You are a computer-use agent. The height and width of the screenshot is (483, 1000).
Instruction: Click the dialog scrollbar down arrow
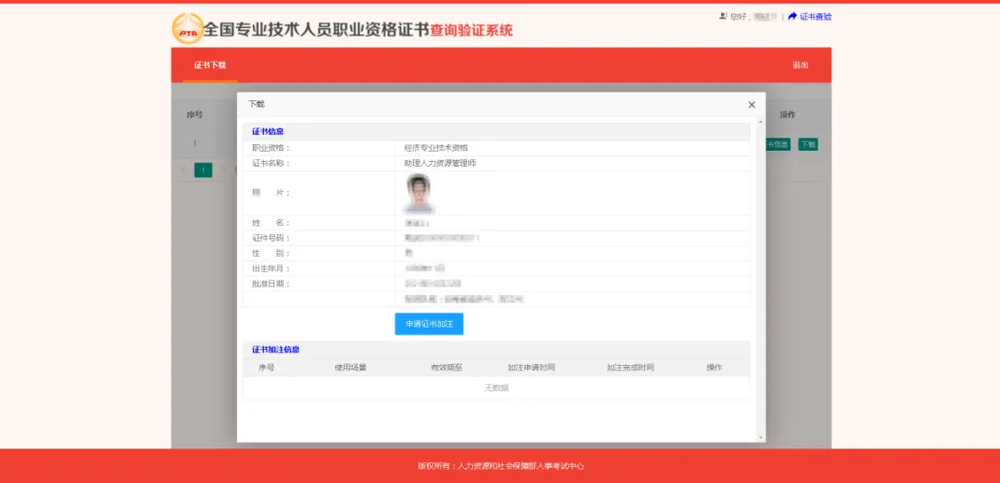761,437
